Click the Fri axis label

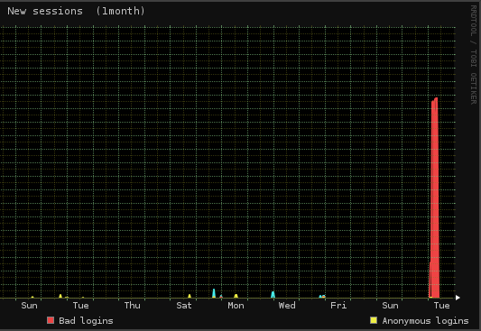pos(338,306)
